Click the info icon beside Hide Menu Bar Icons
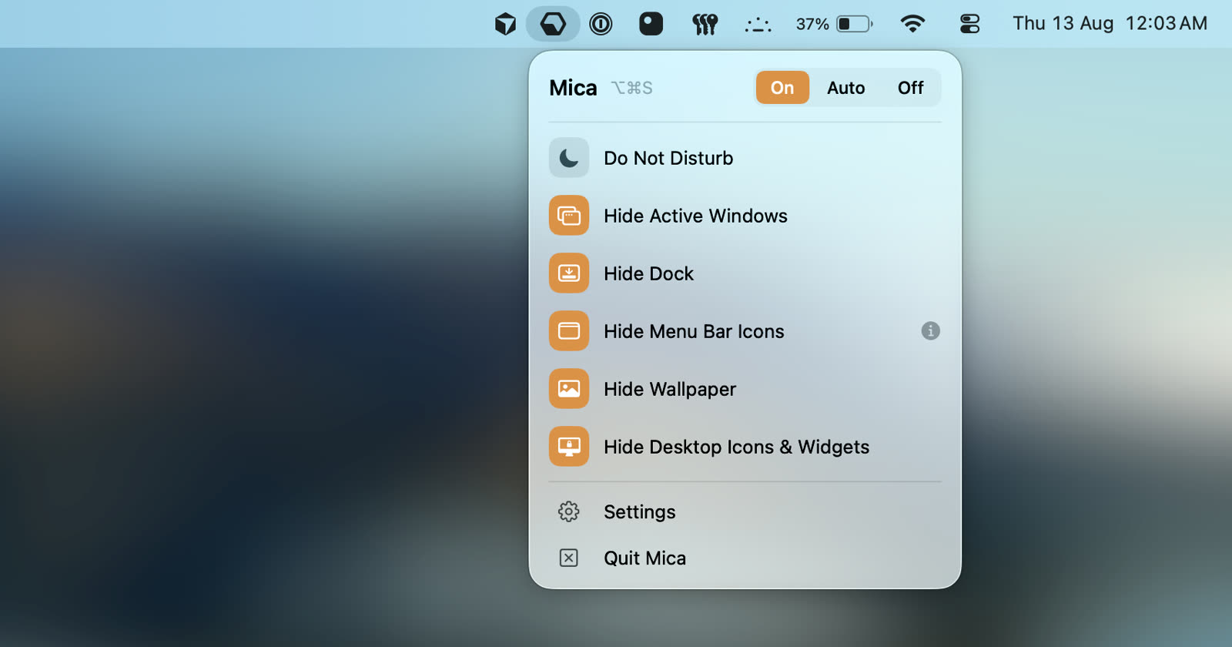 (x=930, y=331)
